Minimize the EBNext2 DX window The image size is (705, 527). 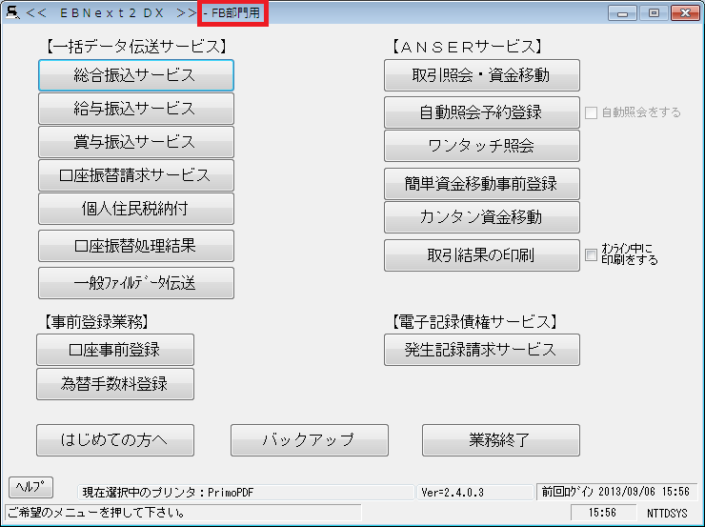622,13
